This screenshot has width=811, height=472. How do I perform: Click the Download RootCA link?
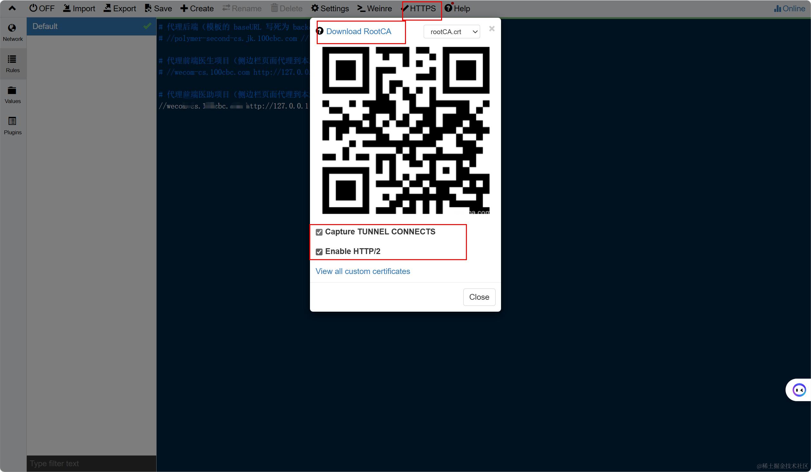pyautogui.click(x=359, y=31)
